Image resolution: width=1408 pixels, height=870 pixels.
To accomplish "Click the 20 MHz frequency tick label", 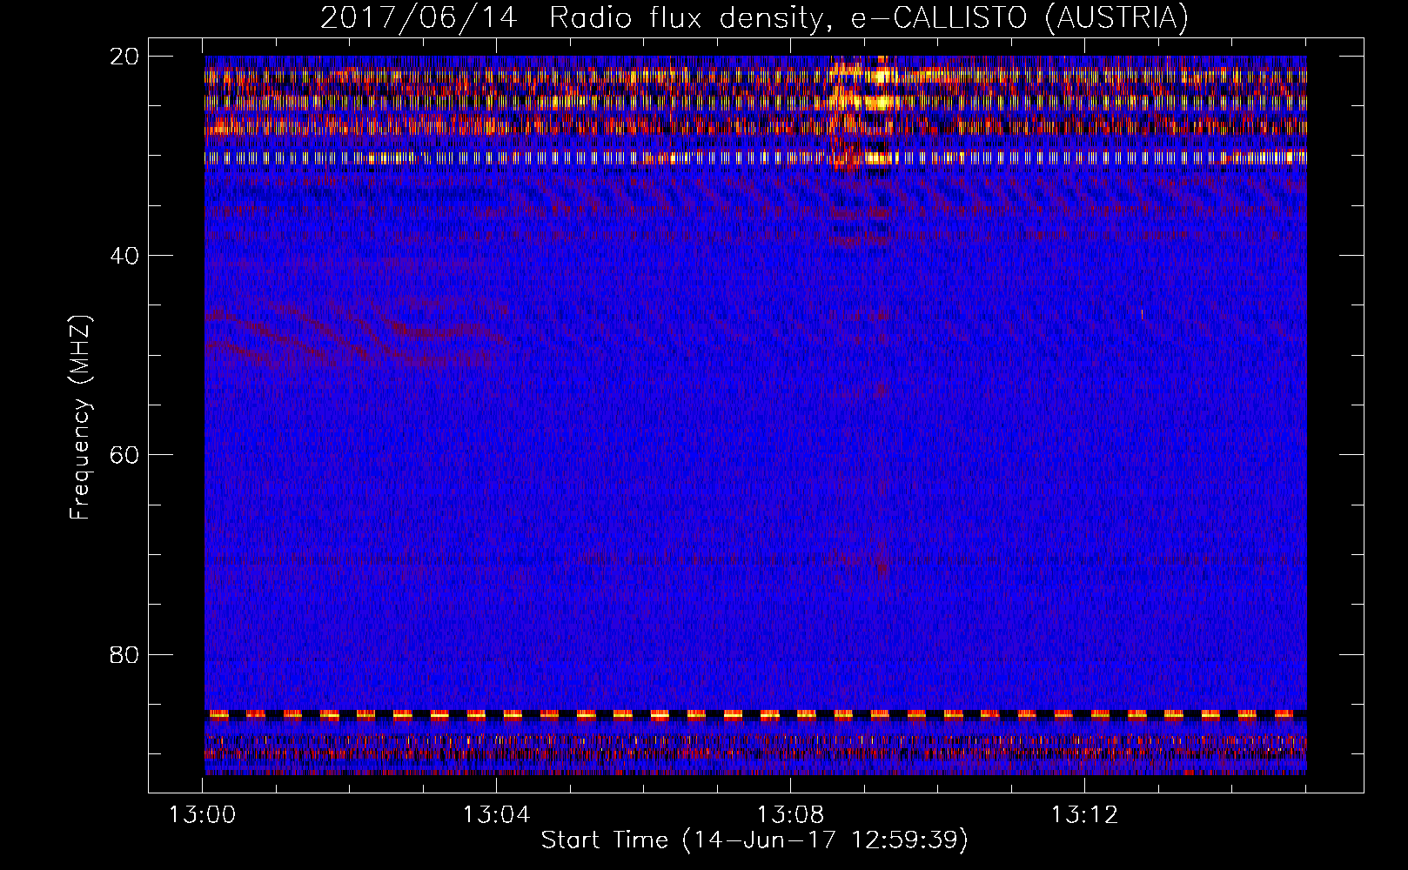I will 124,56.
